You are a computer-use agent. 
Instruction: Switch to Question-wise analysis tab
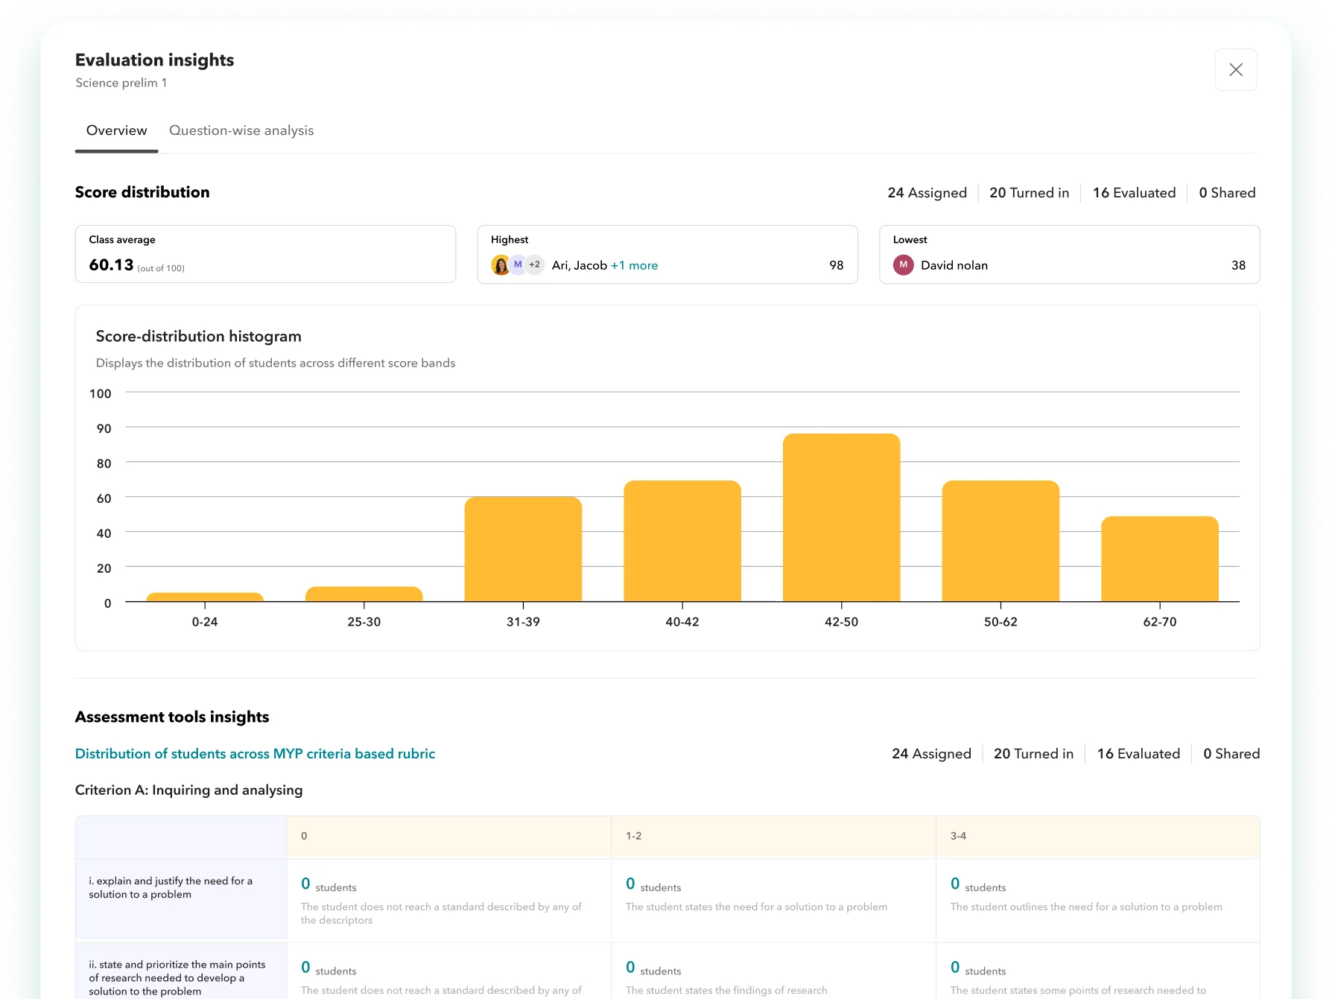[241, 130]
